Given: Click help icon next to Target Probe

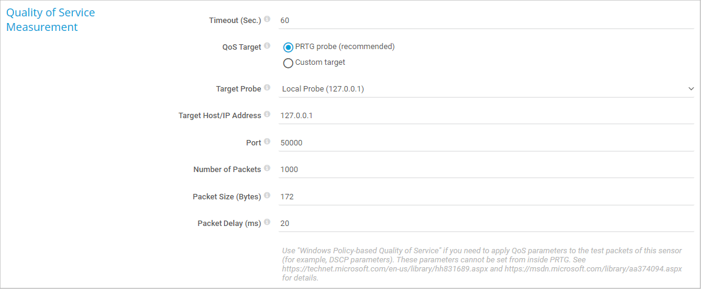Looking at the screenshot, I should coord(267,88).
